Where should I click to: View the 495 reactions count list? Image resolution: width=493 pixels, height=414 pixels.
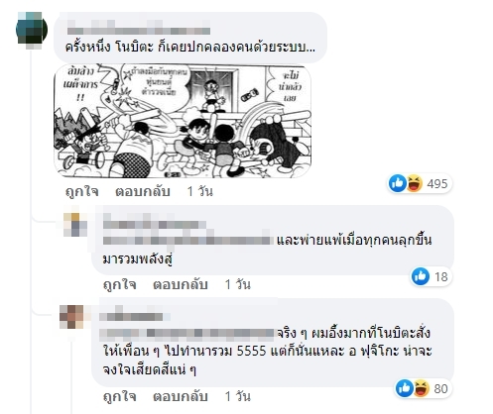(437, 184)
